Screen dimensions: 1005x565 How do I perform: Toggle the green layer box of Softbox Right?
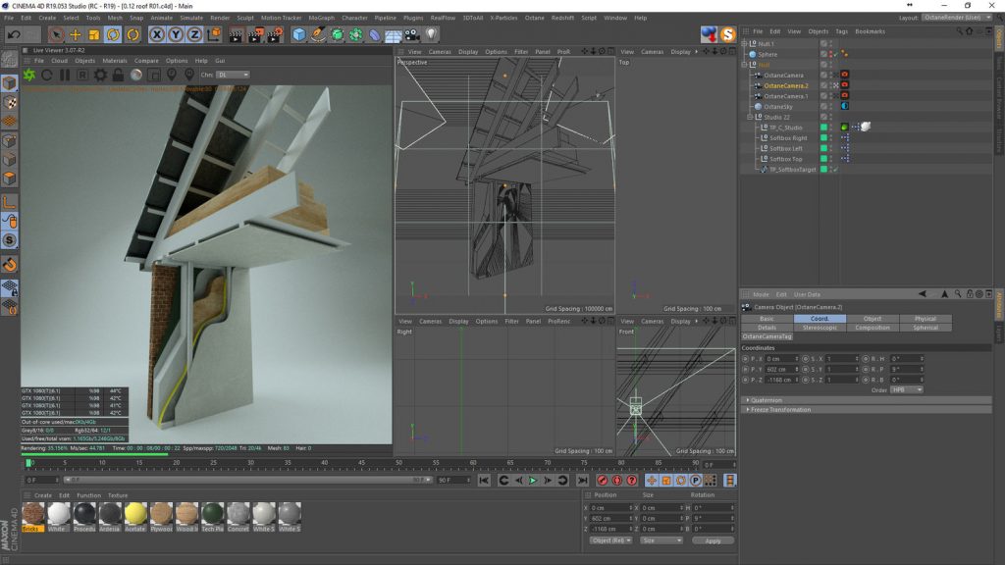tap(825, 138)
